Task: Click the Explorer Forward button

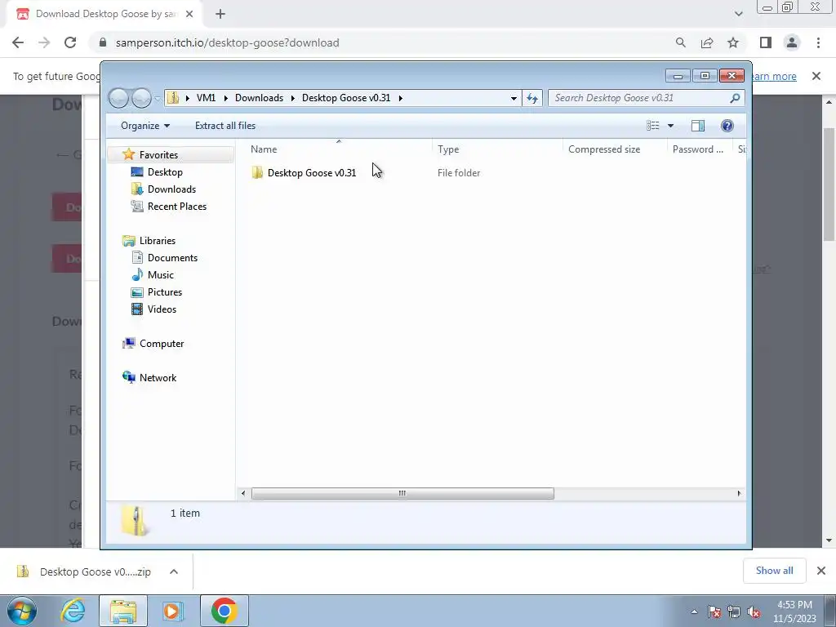Action: [x=141, y=98]
